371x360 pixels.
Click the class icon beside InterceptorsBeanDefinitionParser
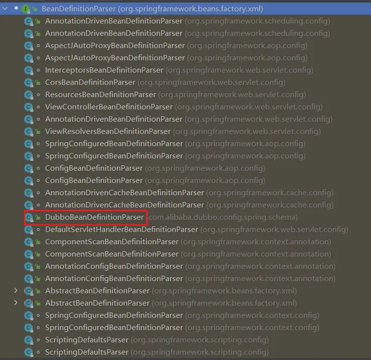[29, 70]
